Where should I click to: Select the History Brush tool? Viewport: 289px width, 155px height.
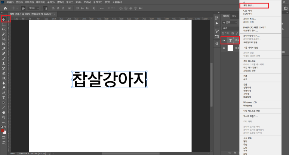(4, 68)
